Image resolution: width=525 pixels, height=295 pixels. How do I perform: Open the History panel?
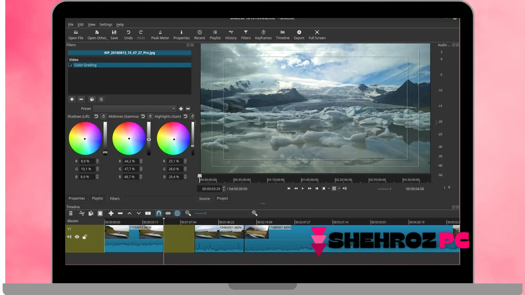(231, 35)
